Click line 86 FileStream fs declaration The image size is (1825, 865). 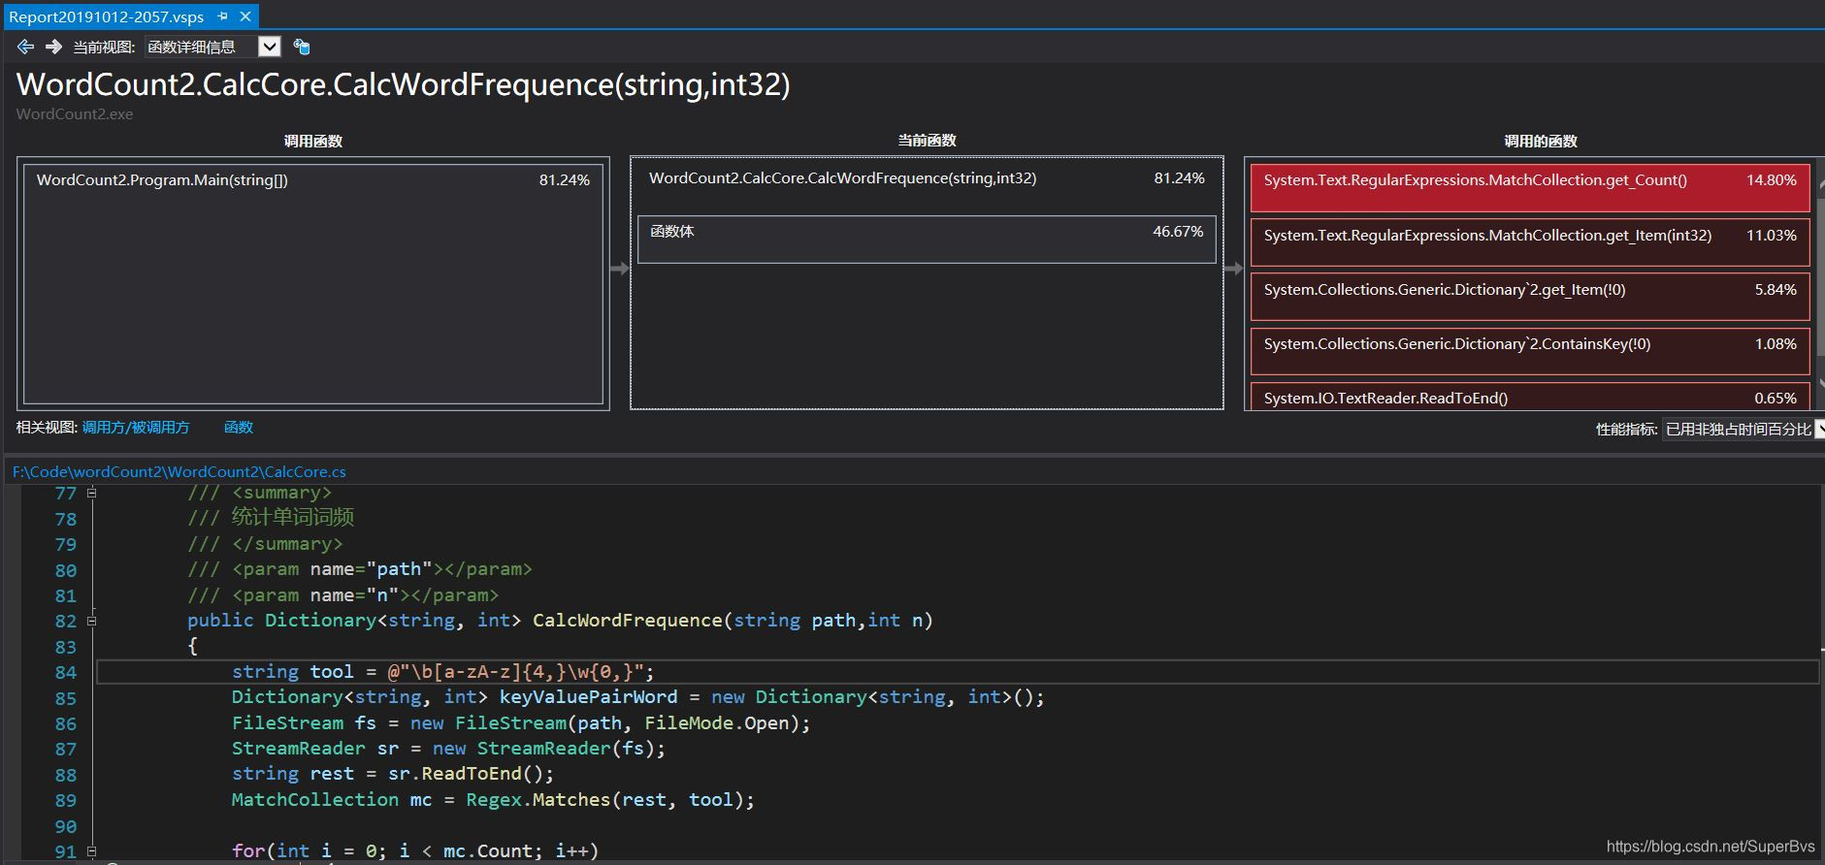click(x=521, y=723)
